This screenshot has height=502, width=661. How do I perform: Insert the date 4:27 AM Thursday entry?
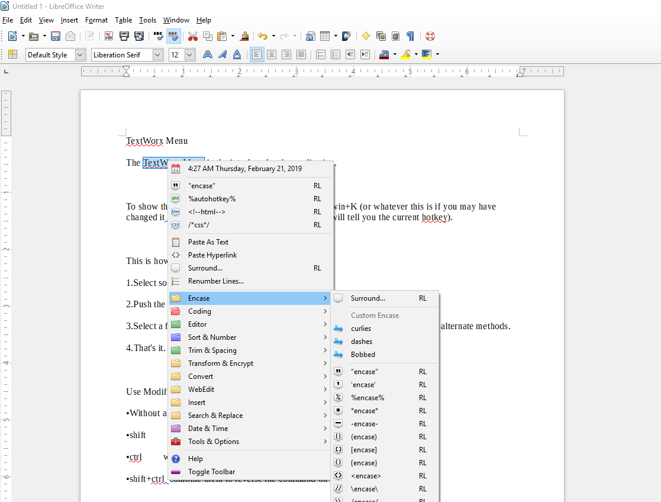250,169
